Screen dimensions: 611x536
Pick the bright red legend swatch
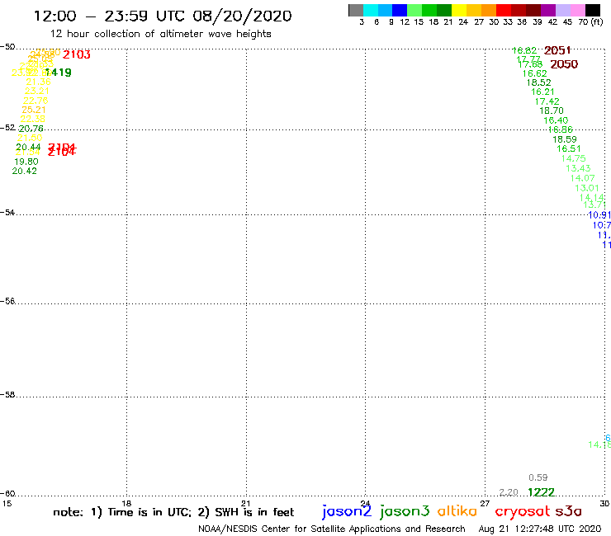click(504, 10)
